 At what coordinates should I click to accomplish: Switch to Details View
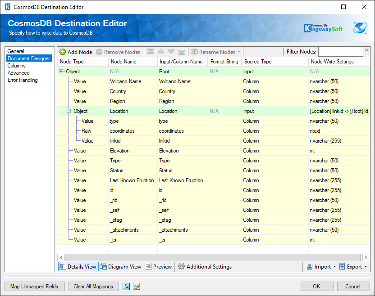click(78, 266)
